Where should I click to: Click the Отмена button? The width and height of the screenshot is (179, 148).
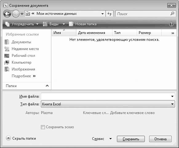coord(160,139)
